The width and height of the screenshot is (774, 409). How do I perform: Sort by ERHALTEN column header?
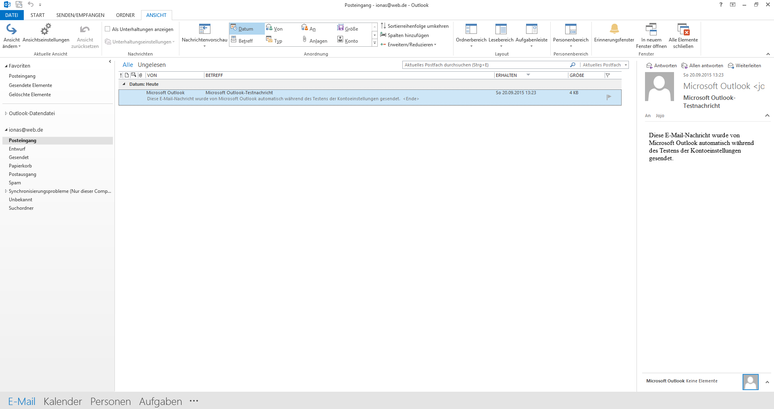click(531, 75)
